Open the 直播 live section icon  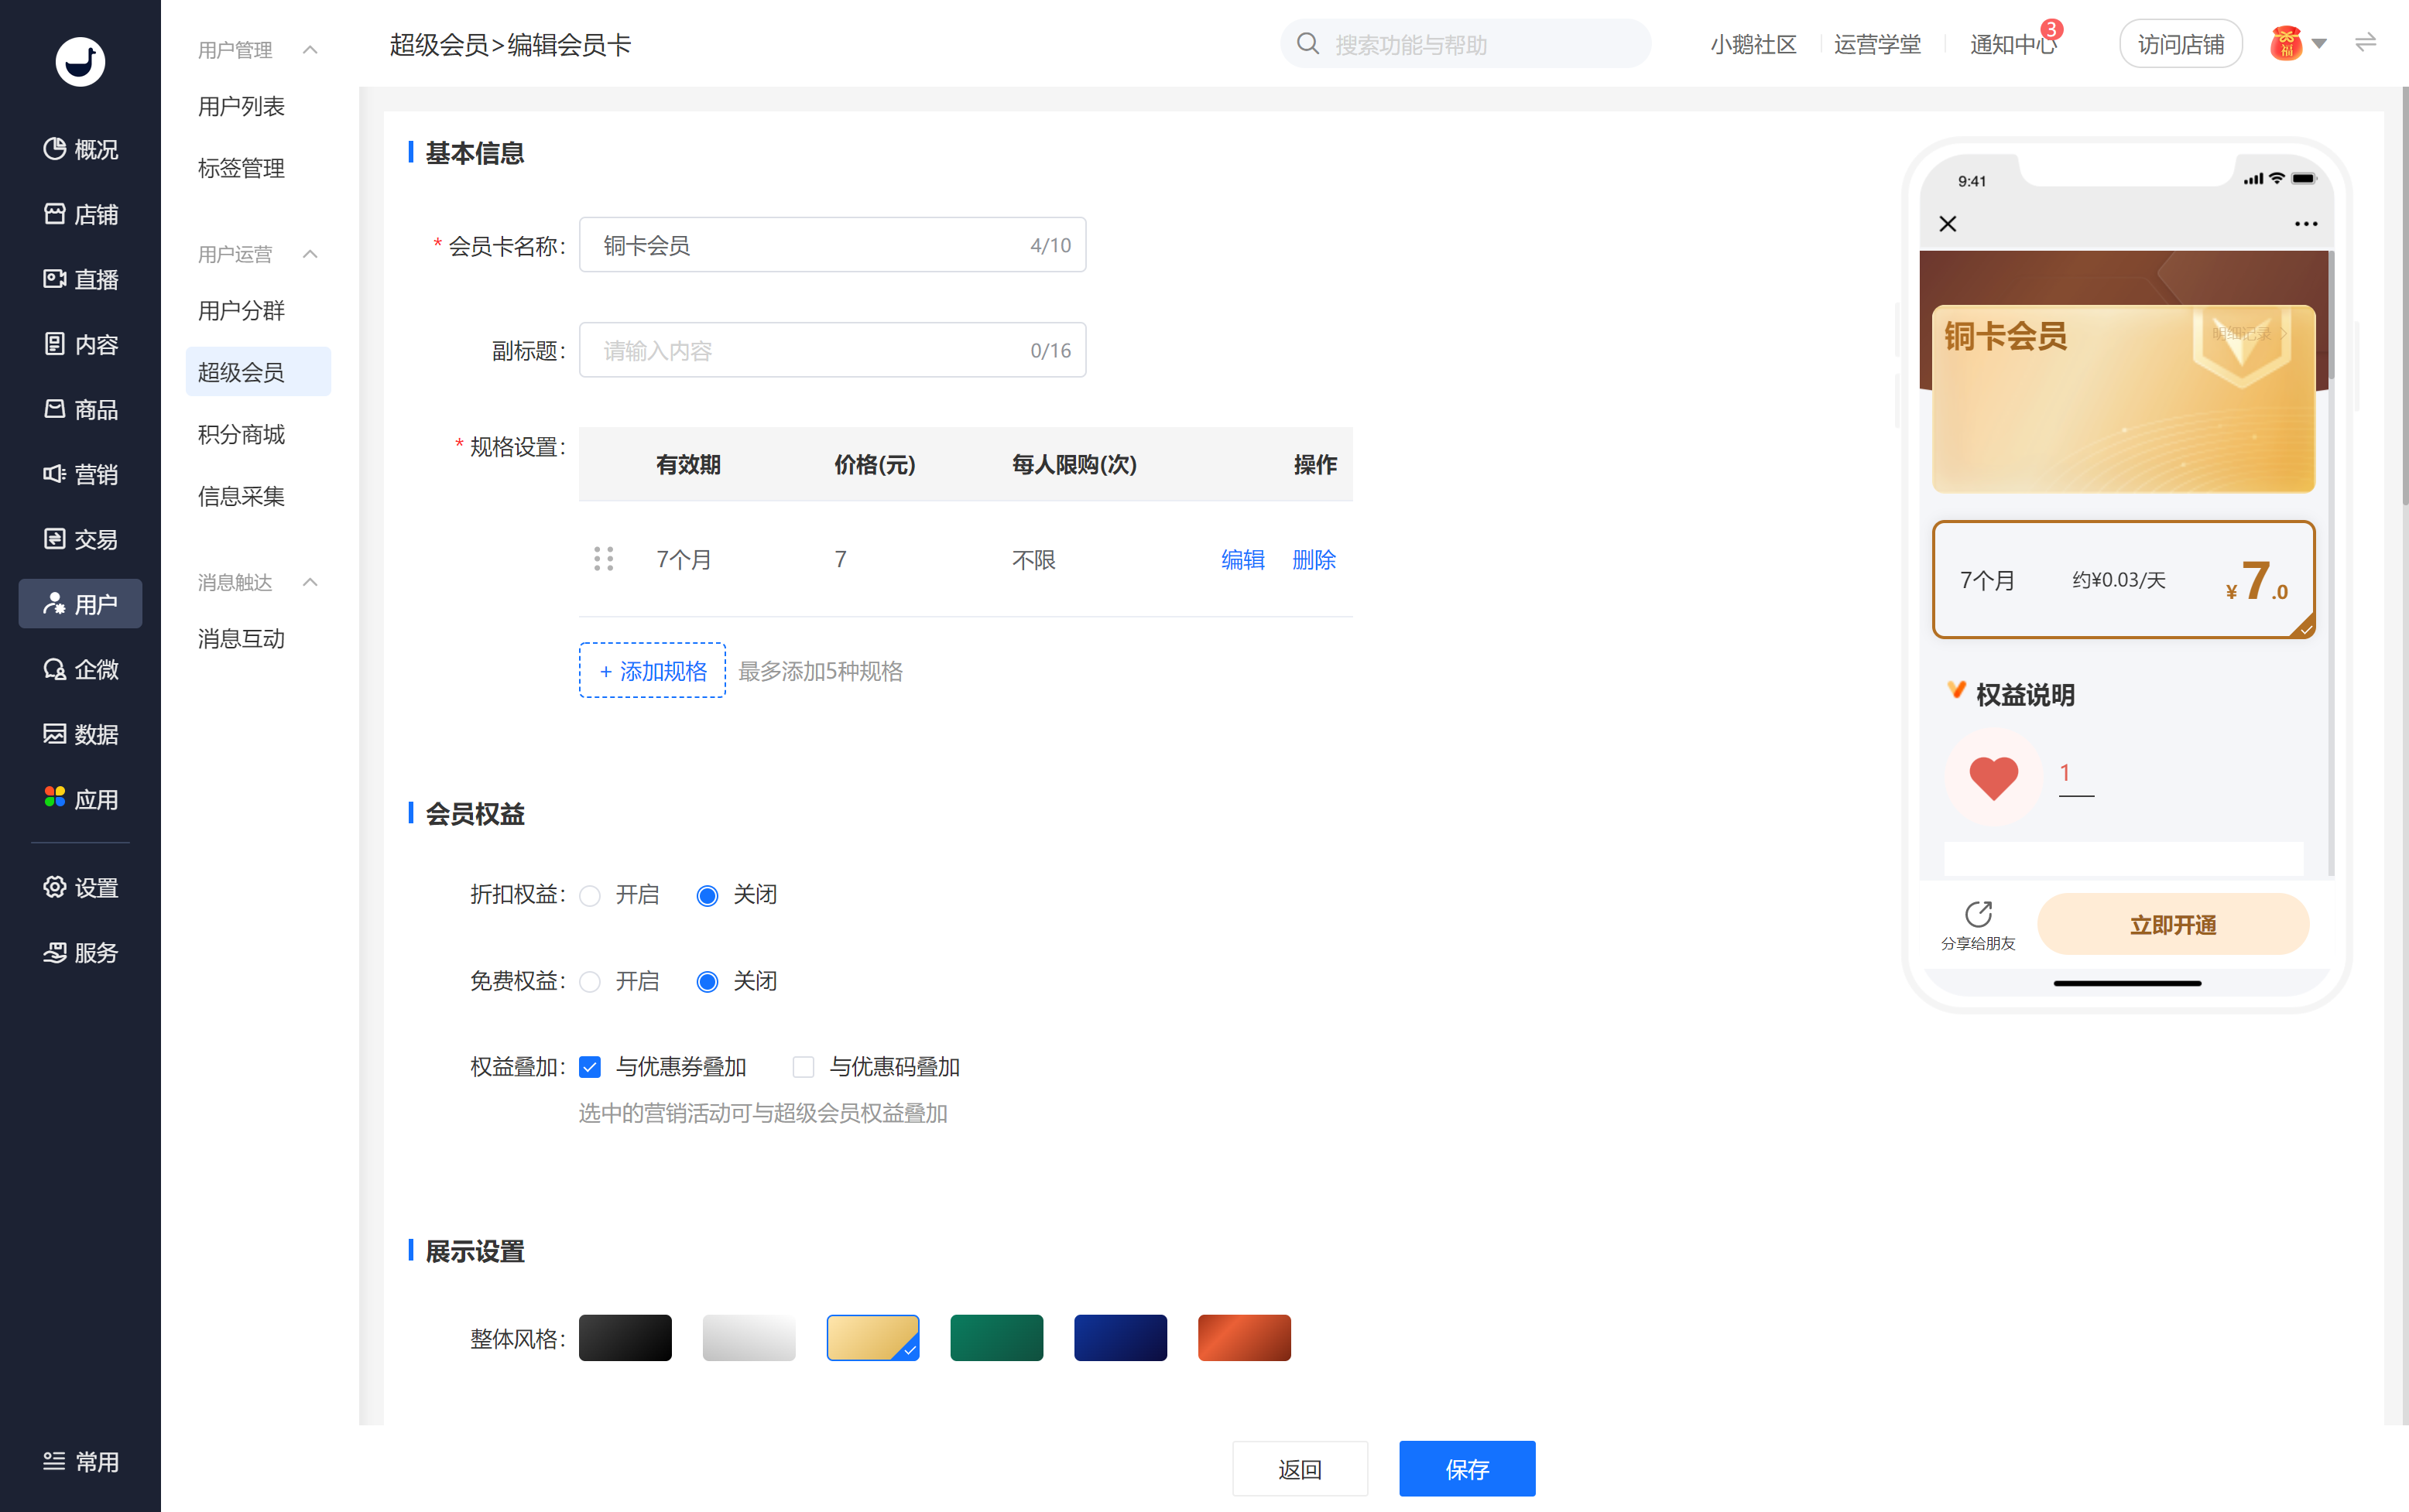[x=55, y=279]
